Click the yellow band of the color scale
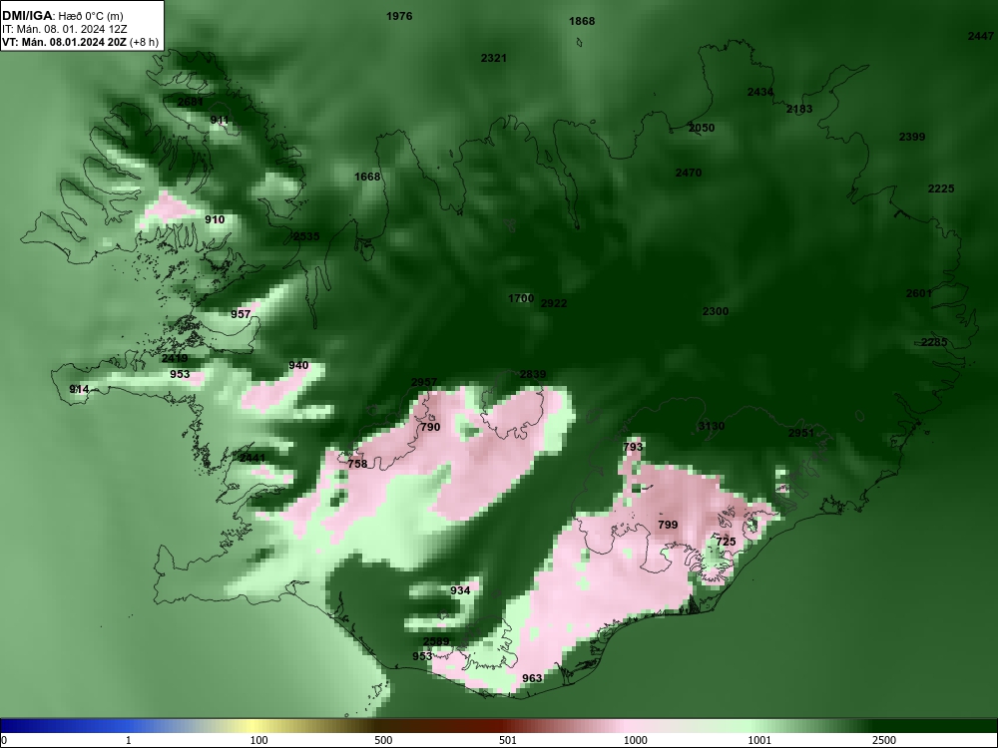 click(254, 726)
